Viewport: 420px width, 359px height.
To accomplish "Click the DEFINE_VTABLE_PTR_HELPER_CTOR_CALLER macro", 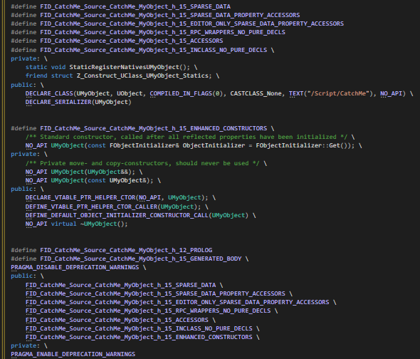I will tap(91, 207).
